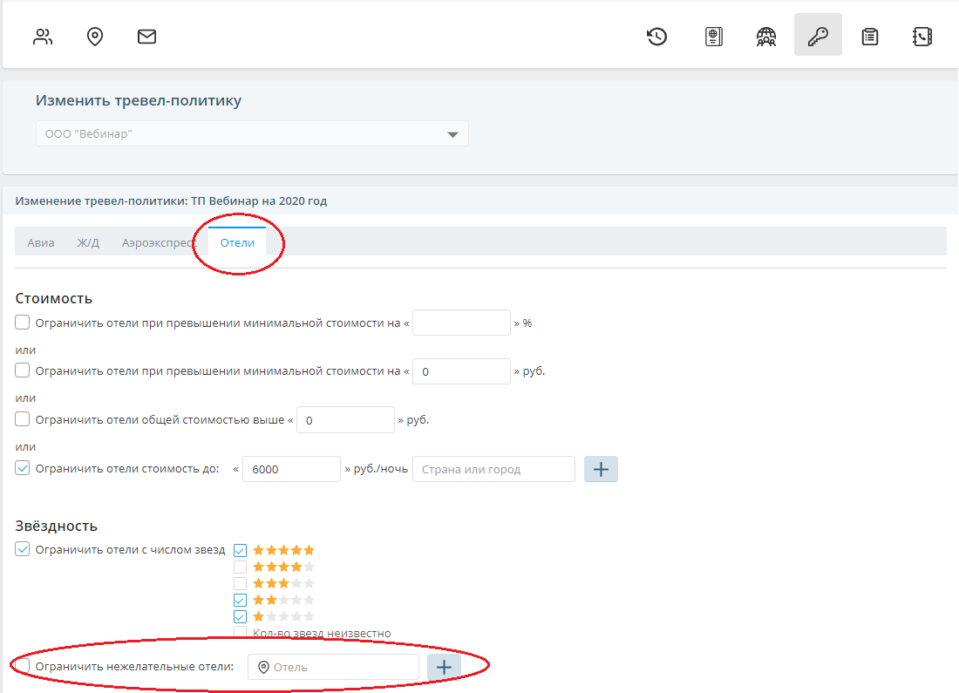Open the mail envelope icon
This screenshot has width=959, height=693.
[146, 37]
